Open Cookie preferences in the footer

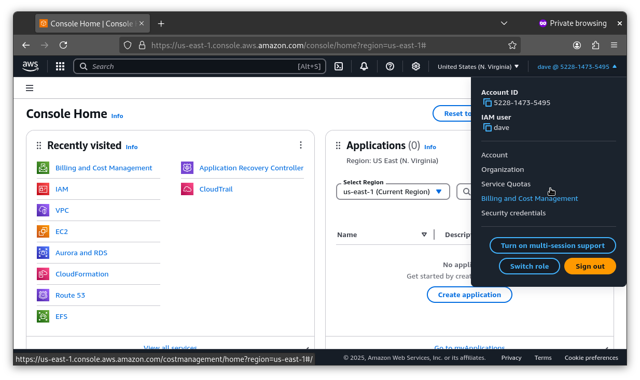point(591,358)
